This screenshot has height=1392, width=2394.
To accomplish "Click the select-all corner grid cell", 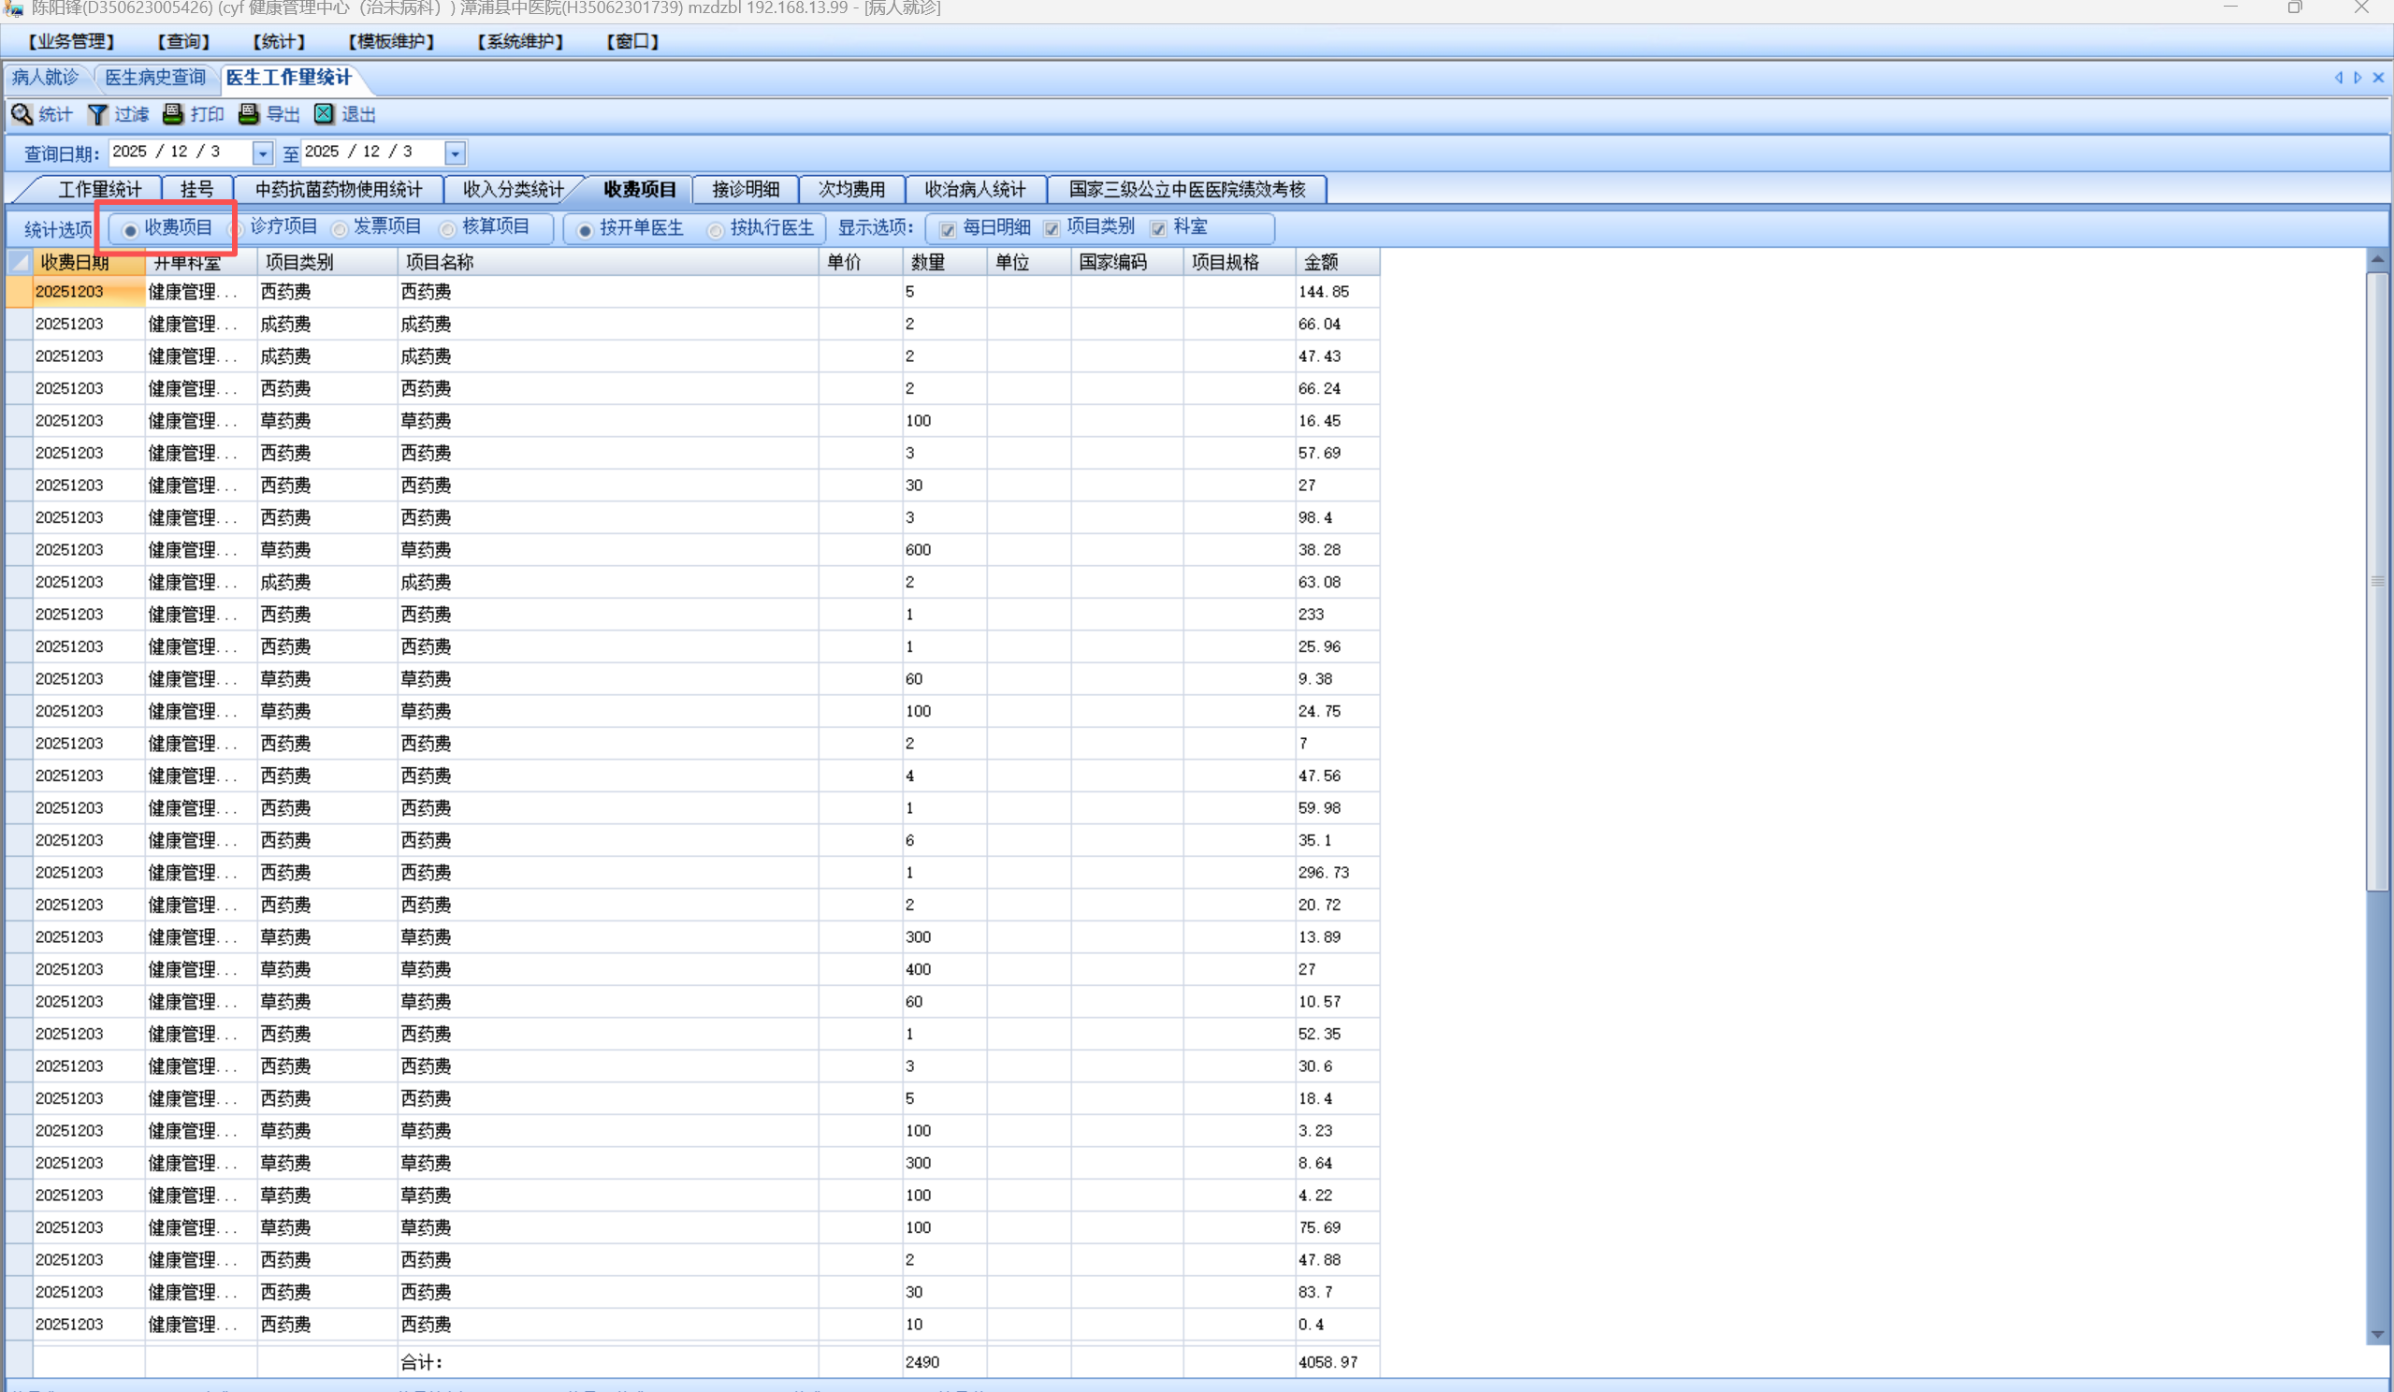I will [x=19, y=262].
